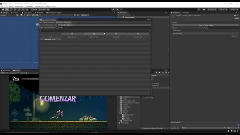The height and width of the screenshot is (135, 240).
Task: Open the Window menu
Action: tap(48, 6)
